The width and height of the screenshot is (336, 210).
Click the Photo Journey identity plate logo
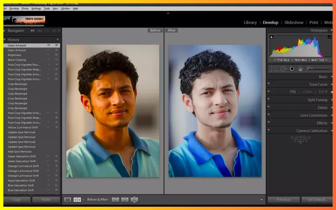pos(24,21)
